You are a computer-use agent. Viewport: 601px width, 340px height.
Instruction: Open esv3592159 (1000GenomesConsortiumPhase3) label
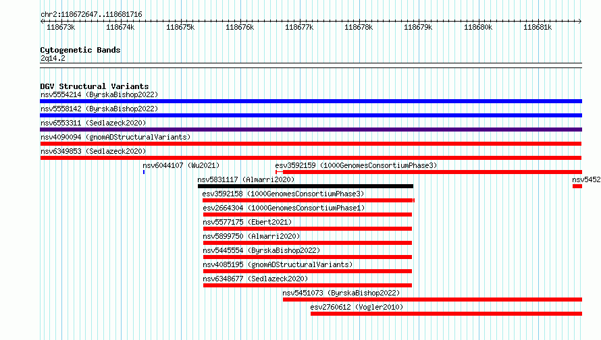356,165
